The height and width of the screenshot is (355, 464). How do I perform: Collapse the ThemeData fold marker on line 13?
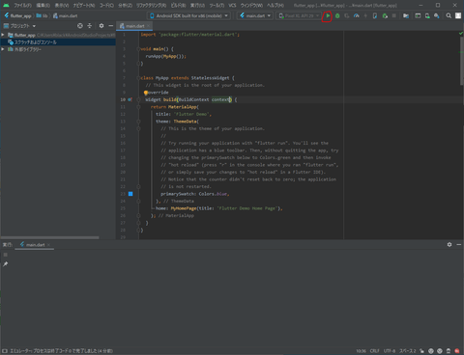[138, 122]
